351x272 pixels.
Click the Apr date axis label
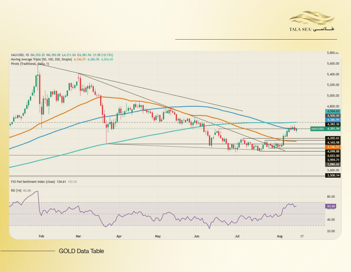[x=119, y=236]
